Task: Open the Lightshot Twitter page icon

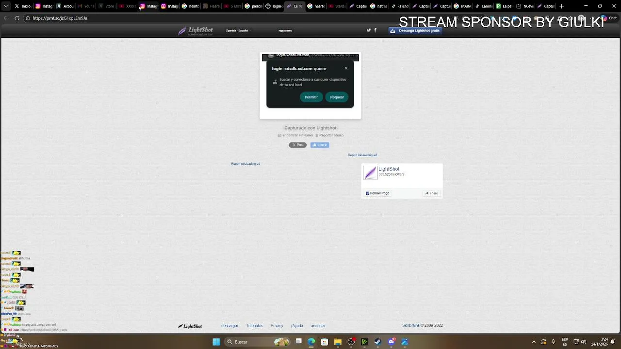Action: (x=368, y=30)
